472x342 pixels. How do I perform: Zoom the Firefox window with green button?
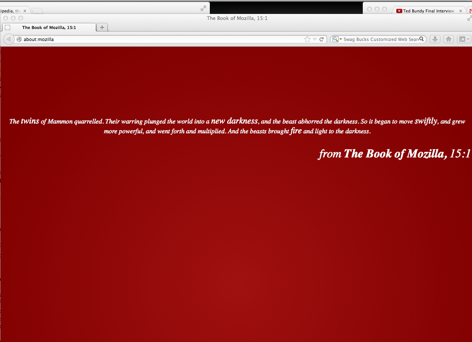(21, 18)
